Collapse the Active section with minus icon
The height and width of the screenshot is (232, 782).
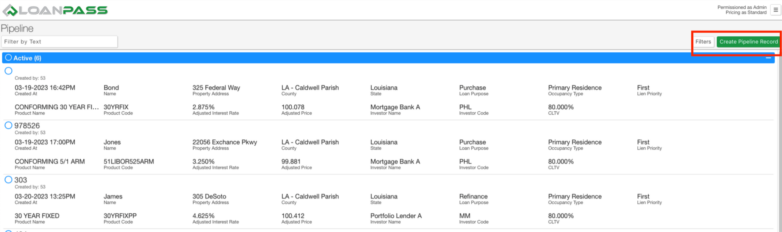click(x=768, y=58)
